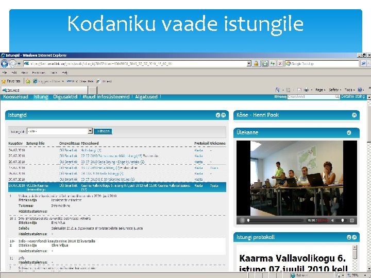Image resolution: width=371 pixels, height=278 pixels.
Task: Open the View menu
Action: (24, 73)
